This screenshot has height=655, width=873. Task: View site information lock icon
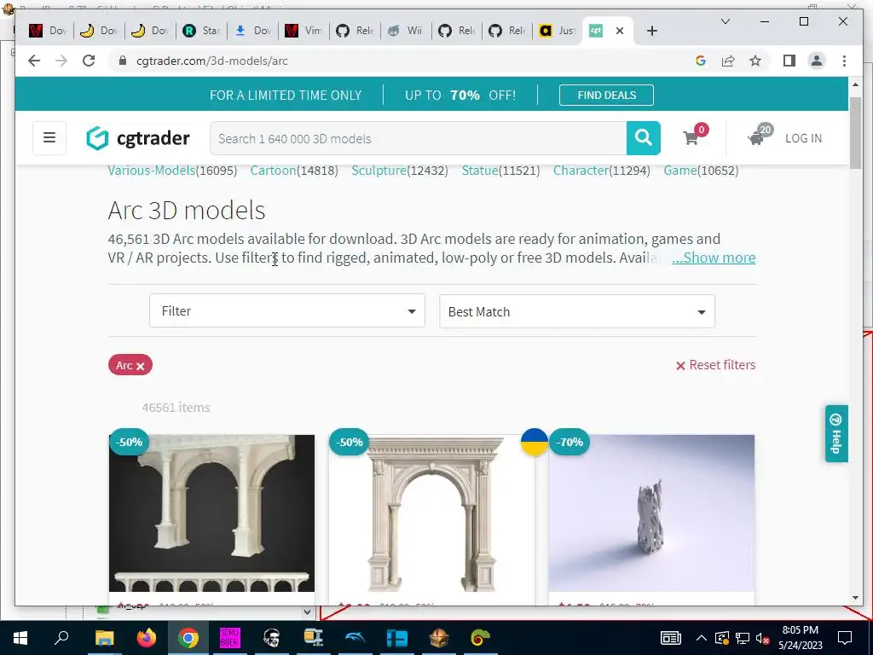123,61
